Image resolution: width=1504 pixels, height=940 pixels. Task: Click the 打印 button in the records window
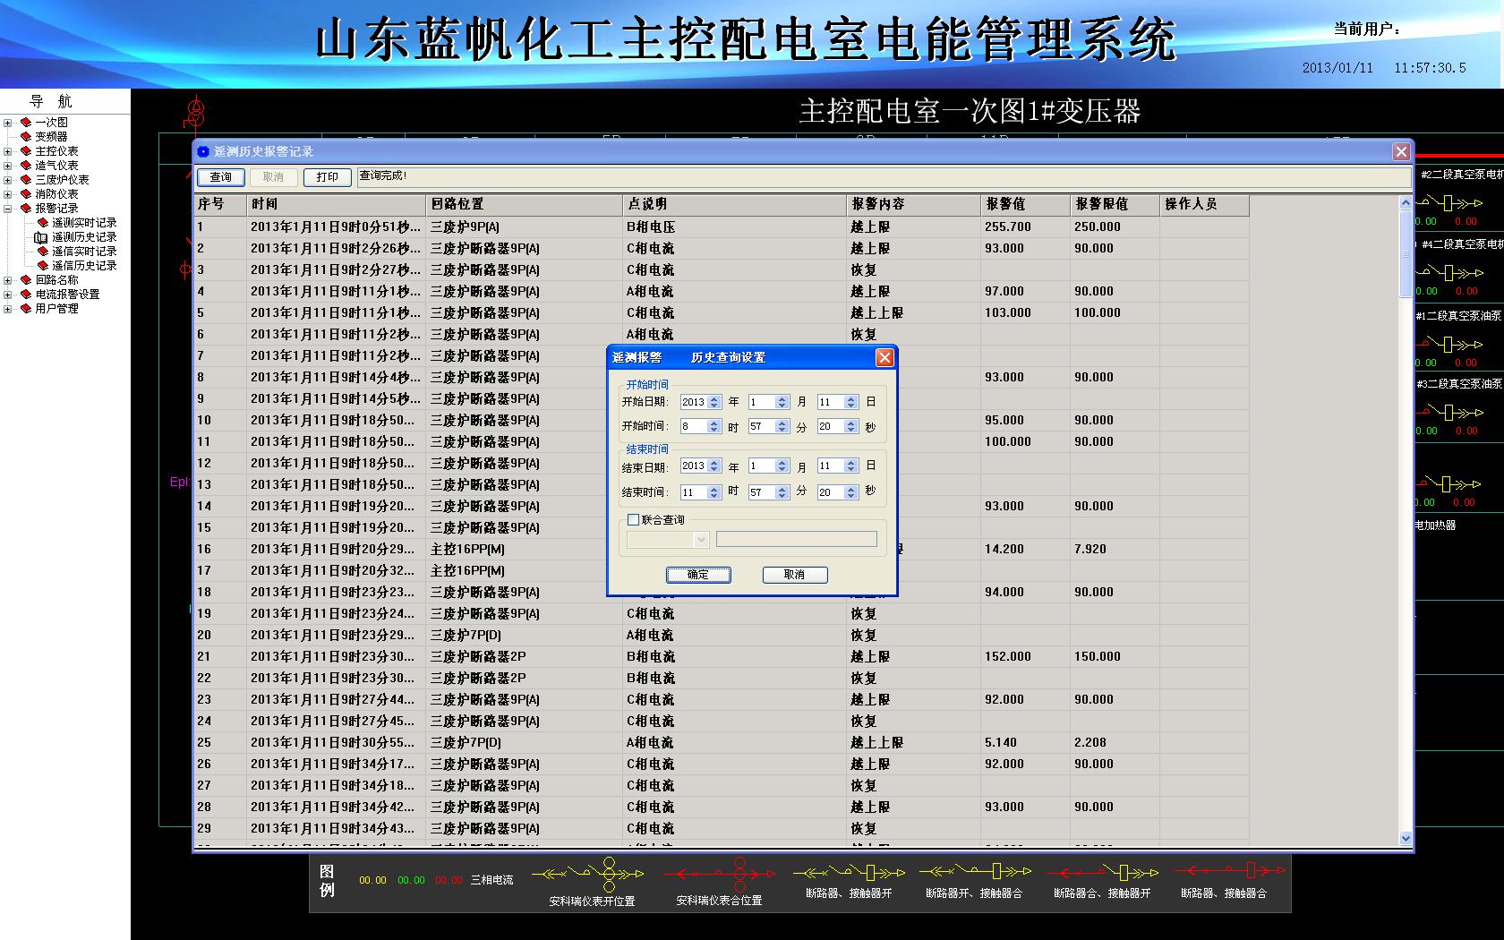(327, 177)
